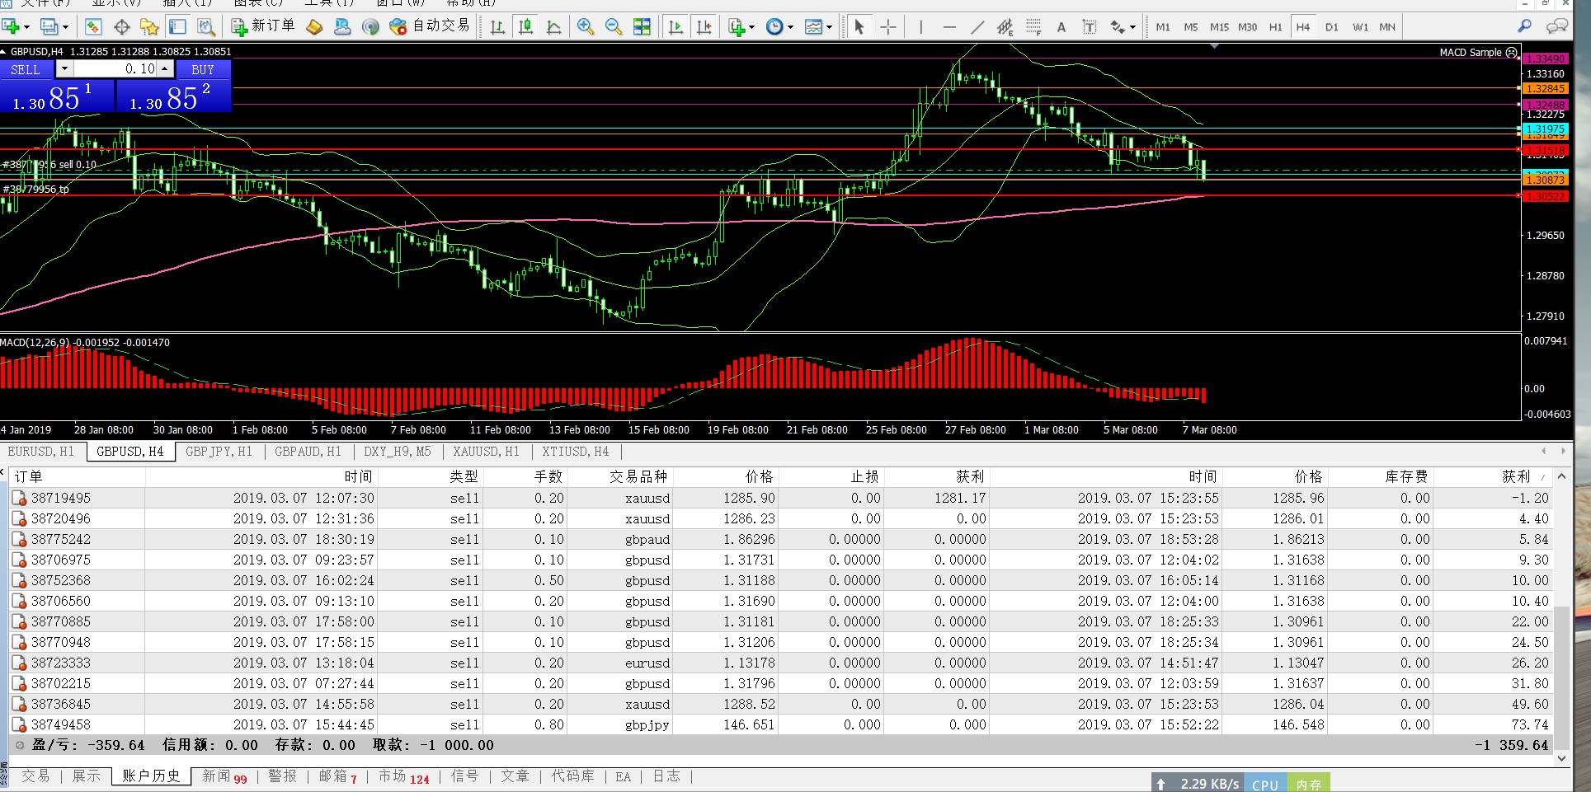Select the text A tool

click(x=1061, y=27)
